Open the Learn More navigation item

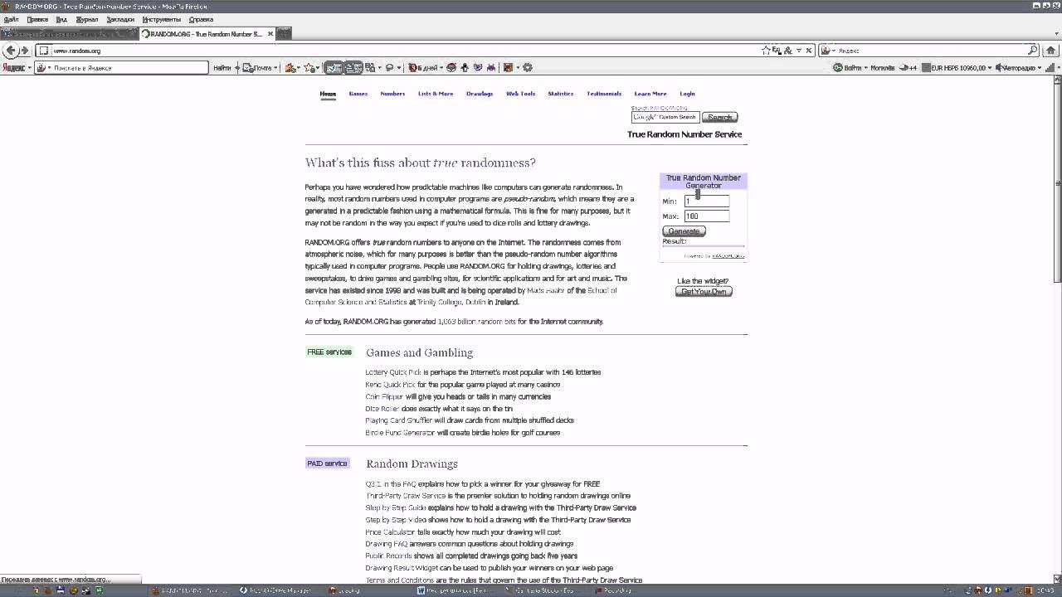pyautogui.click(x=650, y=94)
